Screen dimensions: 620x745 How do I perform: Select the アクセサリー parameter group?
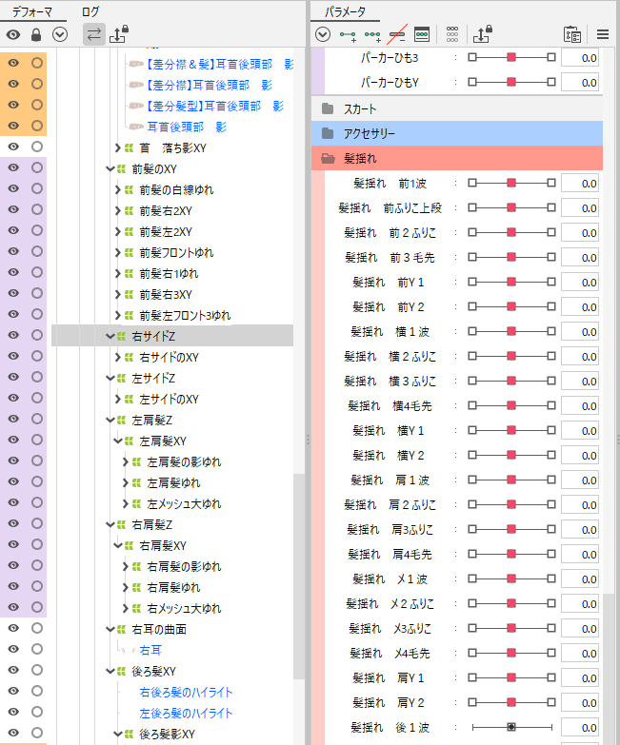(457, 133)
